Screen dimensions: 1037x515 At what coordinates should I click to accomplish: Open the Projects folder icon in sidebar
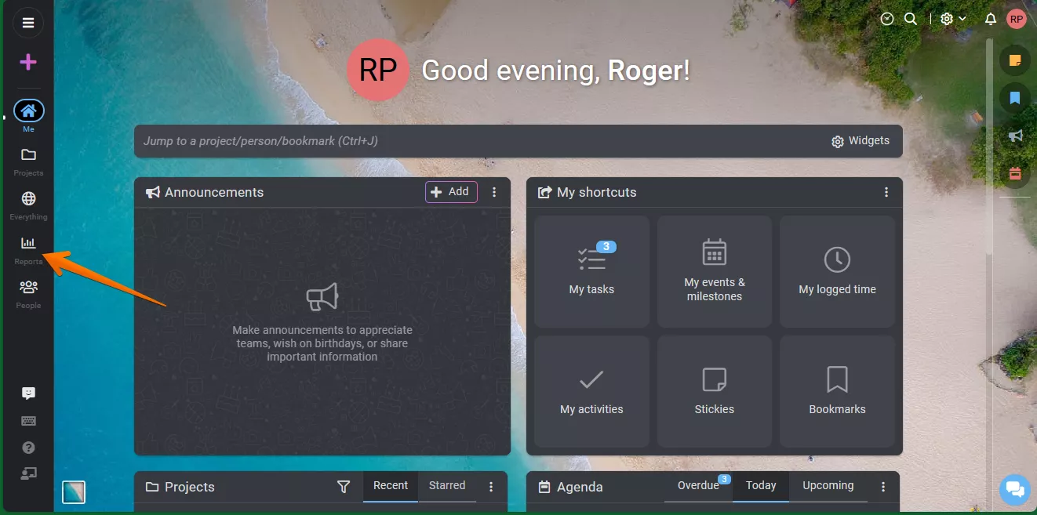[28, 161]
